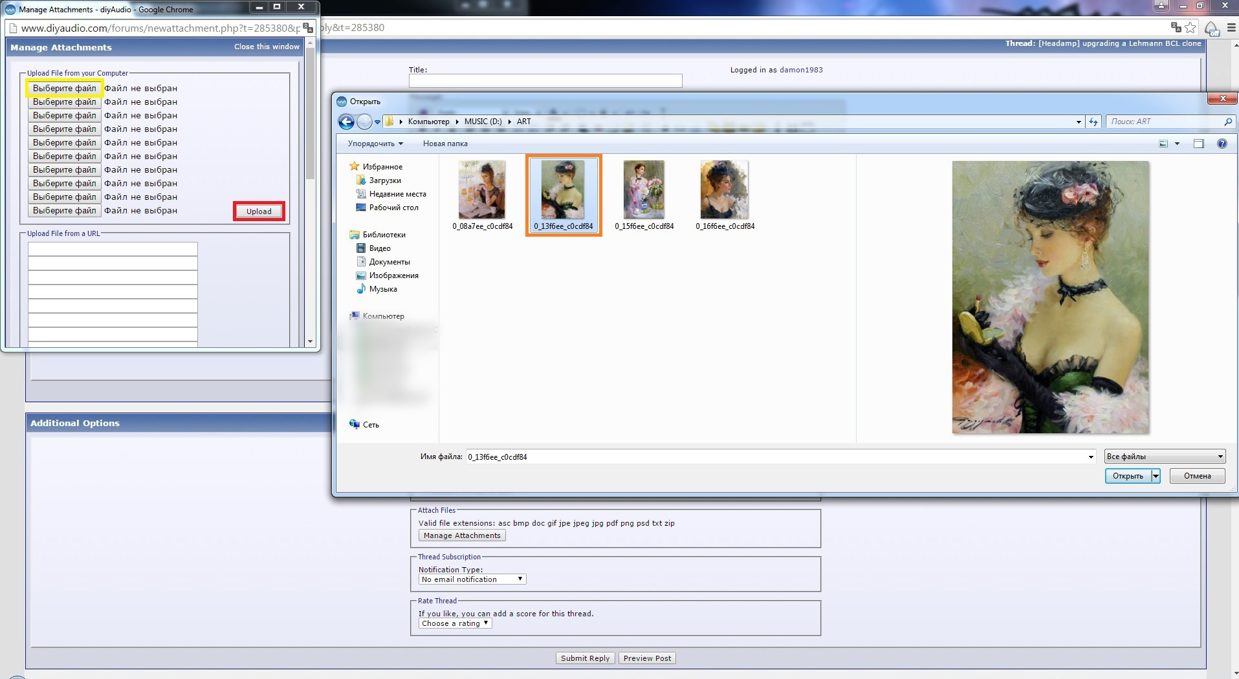Click Manage Attachments button on reply page
This screenshot has width=1239, height=679.
462,535
